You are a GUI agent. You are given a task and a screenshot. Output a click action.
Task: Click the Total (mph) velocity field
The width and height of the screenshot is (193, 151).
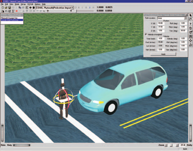click(161, 39)
